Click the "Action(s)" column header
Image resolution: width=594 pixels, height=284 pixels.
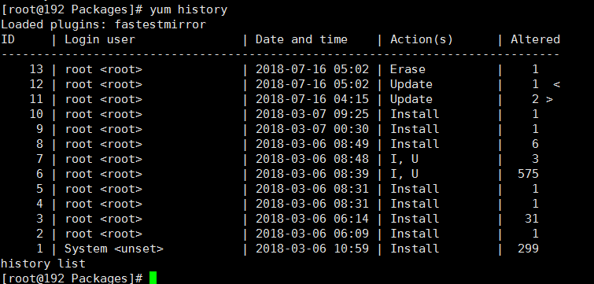pyautogui.click(x=421, y=39)
